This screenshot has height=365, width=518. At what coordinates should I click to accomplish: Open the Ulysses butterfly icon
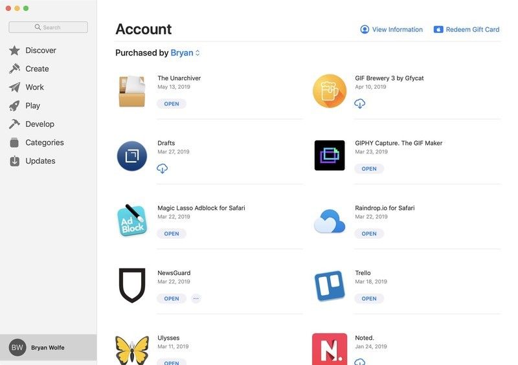[132, 349]
